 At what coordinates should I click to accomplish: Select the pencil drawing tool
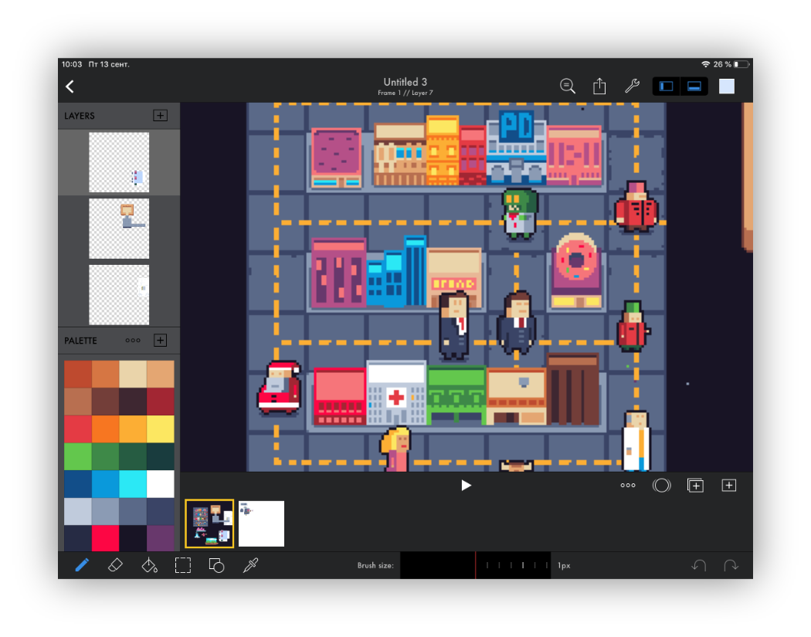[x=82, y=565]
